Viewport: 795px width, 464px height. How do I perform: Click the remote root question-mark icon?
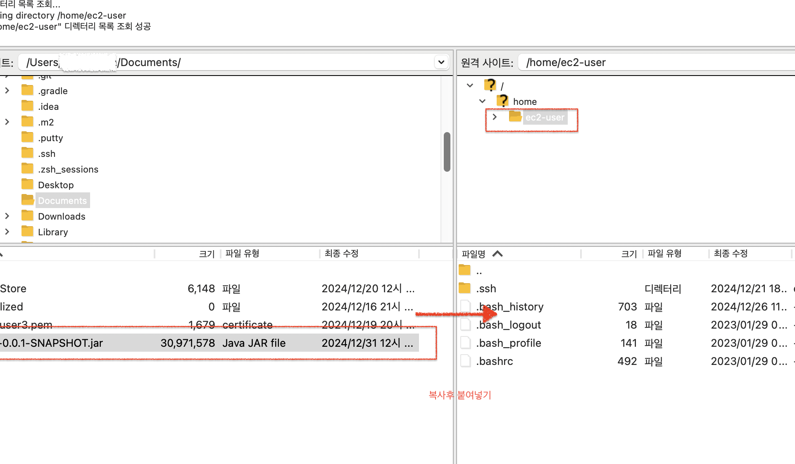(490, 85)
